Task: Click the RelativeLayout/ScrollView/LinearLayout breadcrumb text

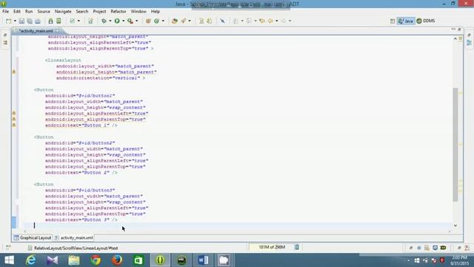Action: pos(76,248)
